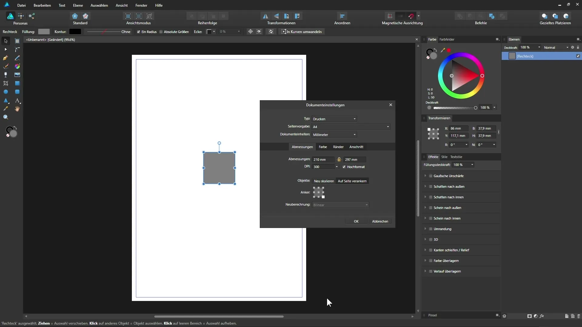Expand the Farbe überlagern effect
The width and height of the screenshot is (582, 327).
425,261
